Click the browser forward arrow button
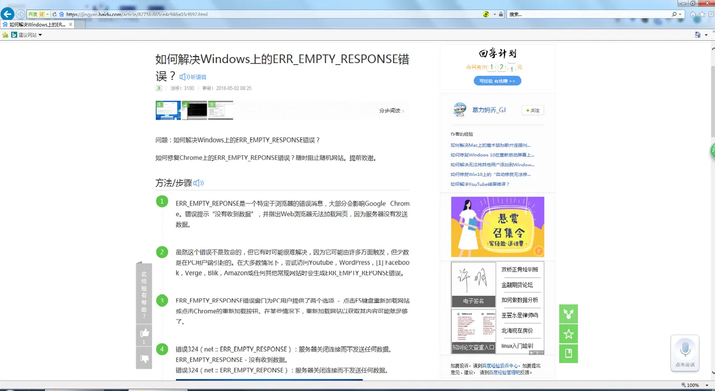 pyautogui.click(x=21, y=14)
